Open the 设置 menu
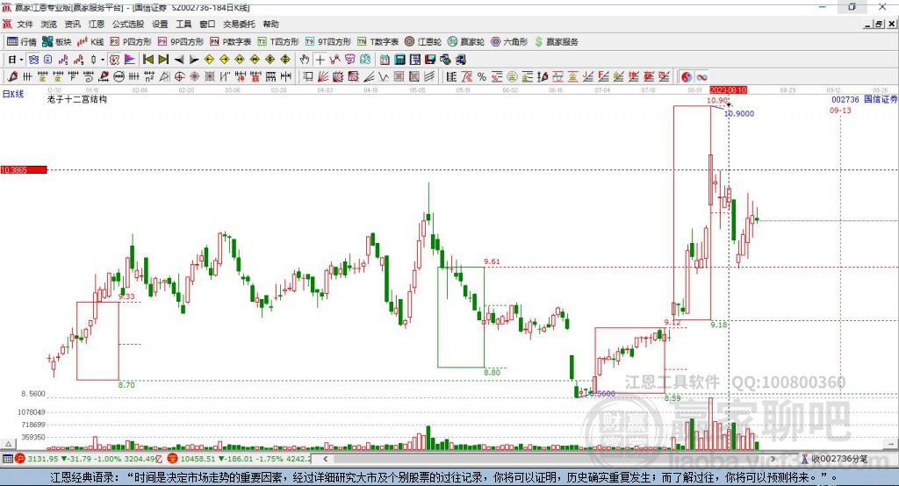Screen dimensions: 899x486 click(160, 24)
